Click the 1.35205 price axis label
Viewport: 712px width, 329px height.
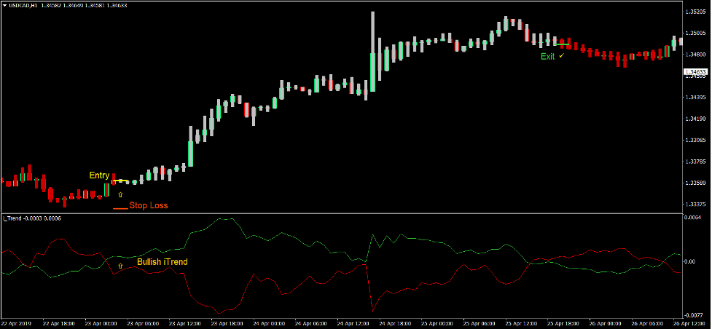[x=696, y=12]
